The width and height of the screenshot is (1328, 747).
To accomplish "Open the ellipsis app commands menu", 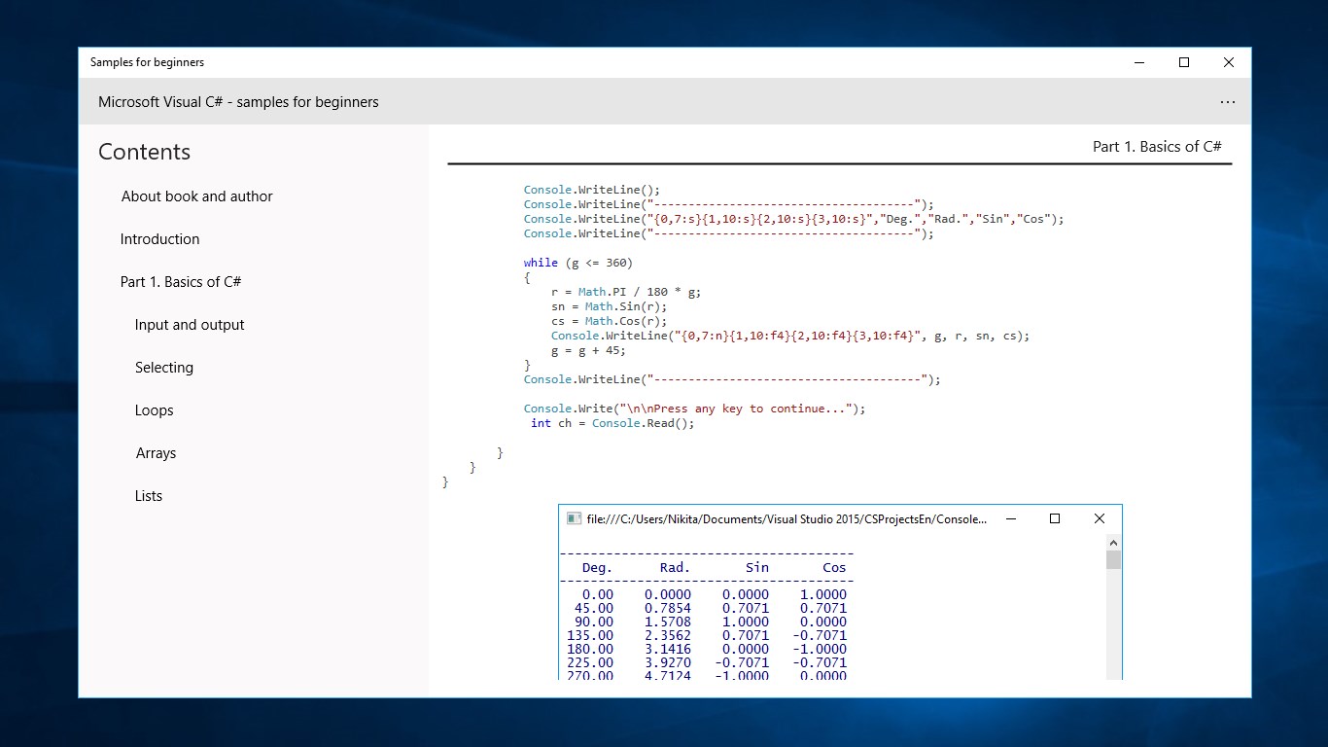I will 1227,101.
